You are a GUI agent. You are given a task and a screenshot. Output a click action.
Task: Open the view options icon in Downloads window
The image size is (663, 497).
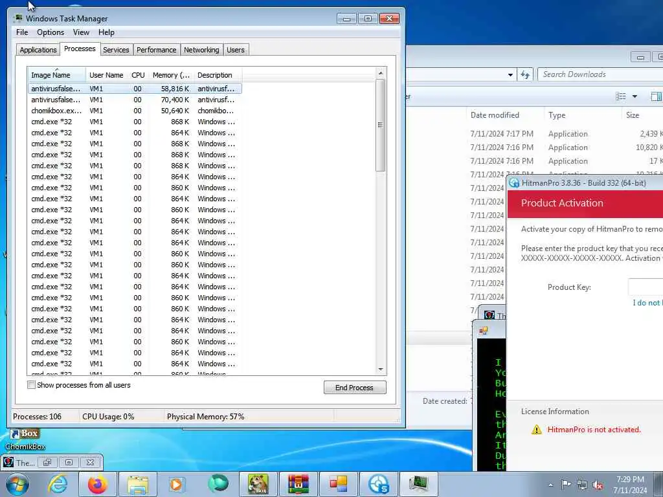[x=621, y=96]
